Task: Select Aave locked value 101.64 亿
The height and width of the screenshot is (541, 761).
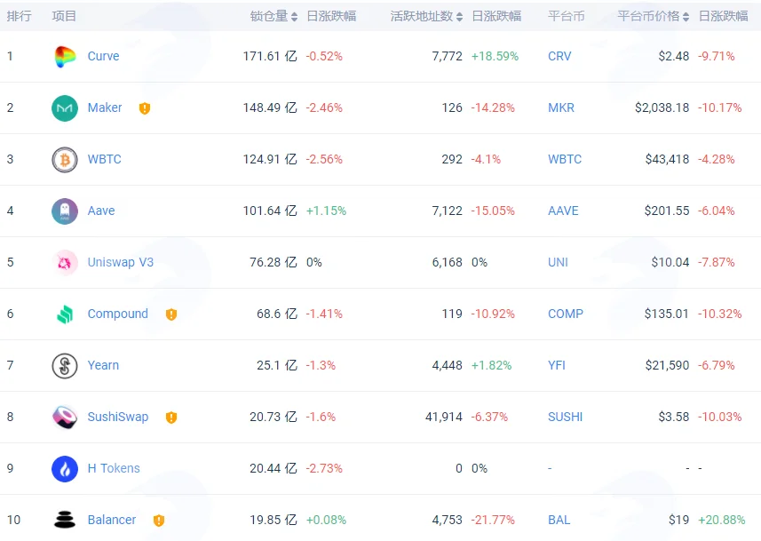Action: [270, 211]
